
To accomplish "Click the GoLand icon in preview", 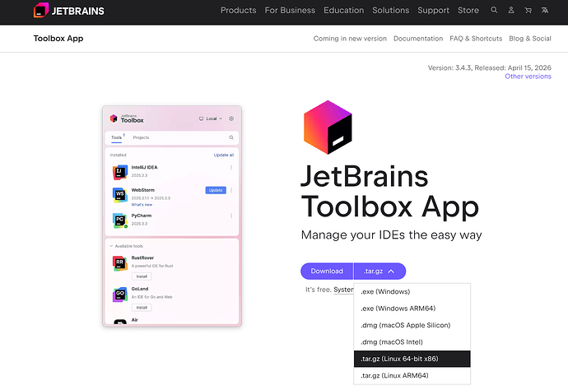I will (x=120, y=294).
